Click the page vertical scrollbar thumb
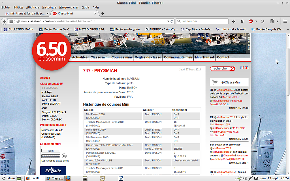 pyautogui.click(x=288, y=72)
